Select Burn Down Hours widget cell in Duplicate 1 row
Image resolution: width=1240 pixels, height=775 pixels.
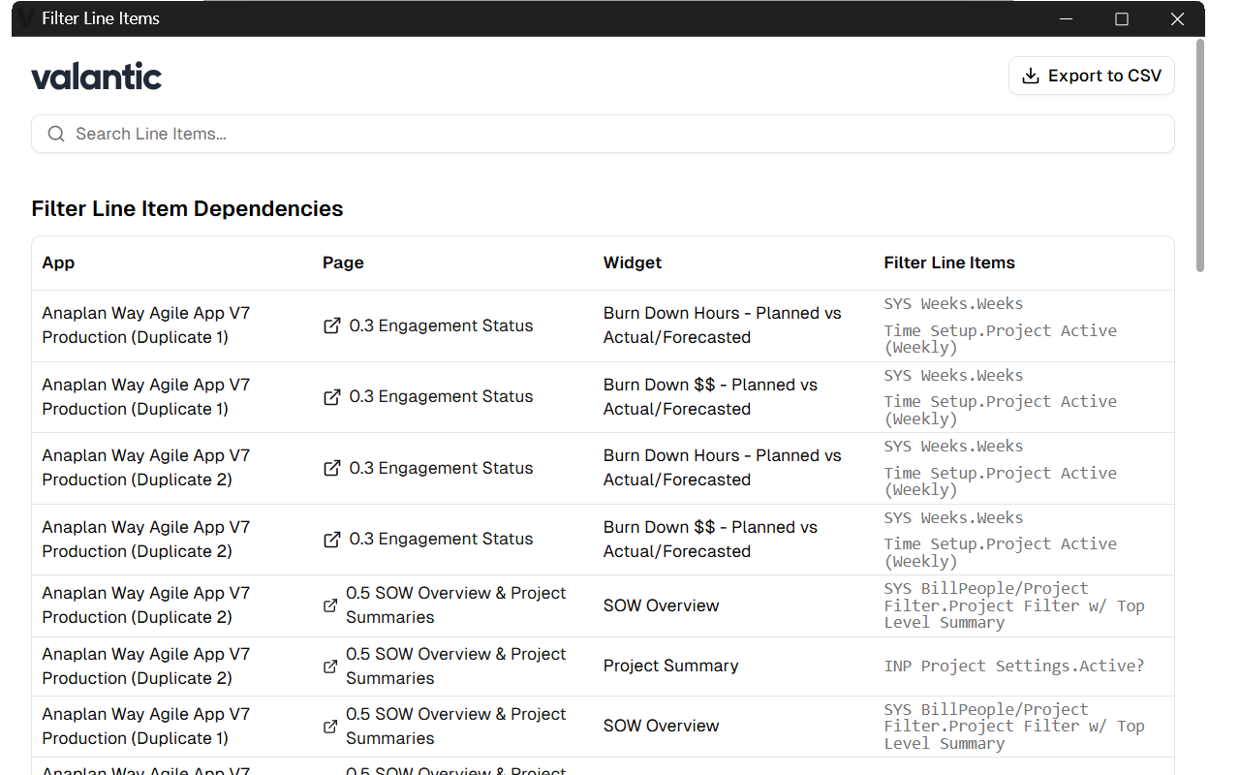tap(722, 325)
